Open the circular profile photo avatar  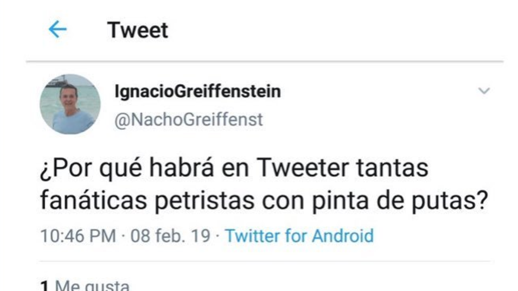click(70, 104)
